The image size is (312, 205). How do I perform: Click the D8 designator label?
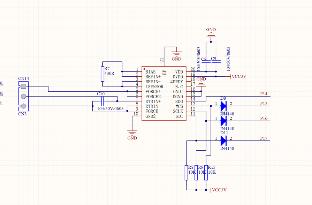pyautogui.click(x=223, y=98)
